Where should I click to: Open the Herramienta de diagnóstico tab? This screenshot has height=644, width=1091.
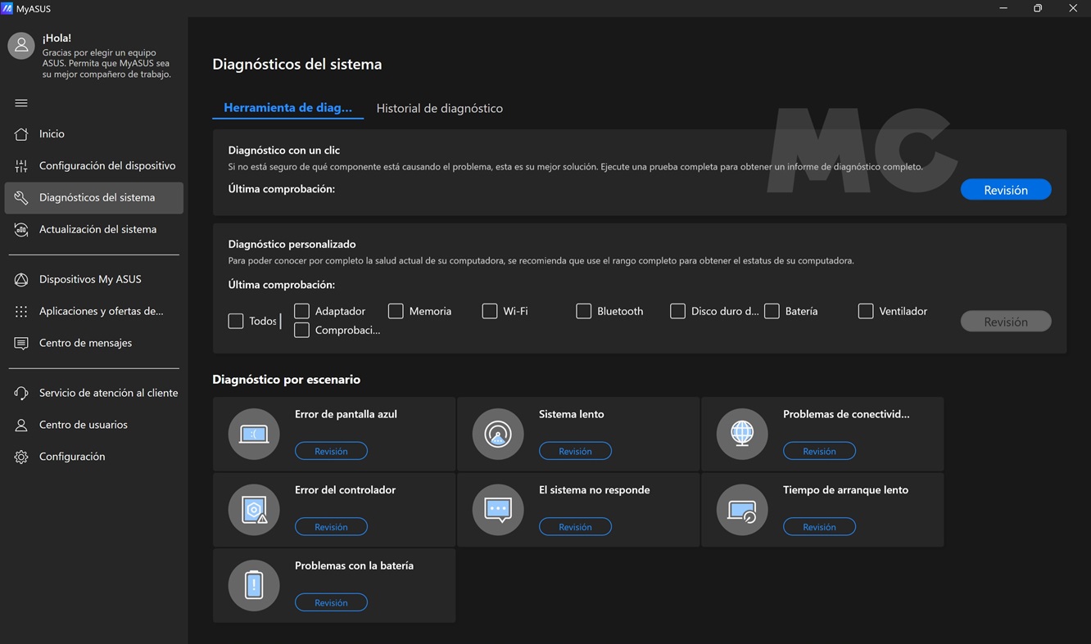(287, 108)
